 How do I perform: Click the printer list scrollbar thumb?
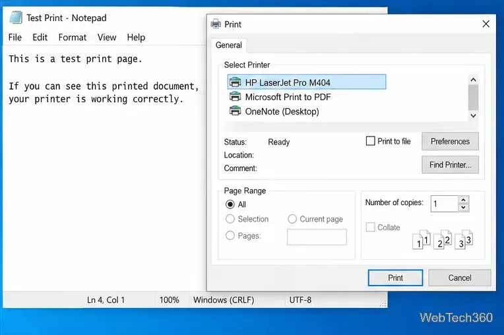(473, 97)
